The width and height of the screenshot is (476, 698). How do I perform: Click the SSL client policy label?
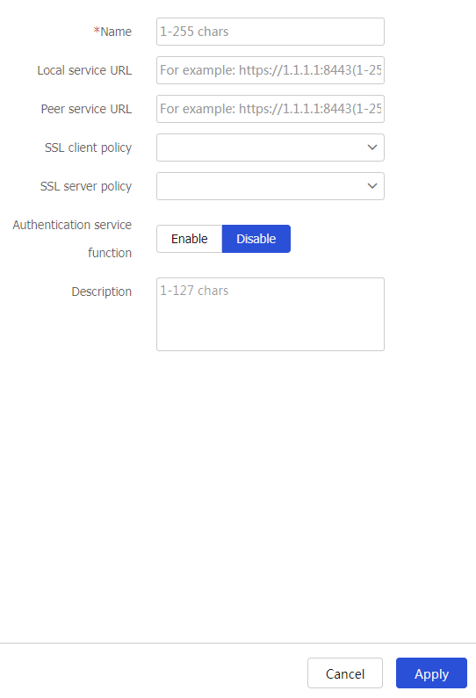pyautogui.click(x=88, y=148)
